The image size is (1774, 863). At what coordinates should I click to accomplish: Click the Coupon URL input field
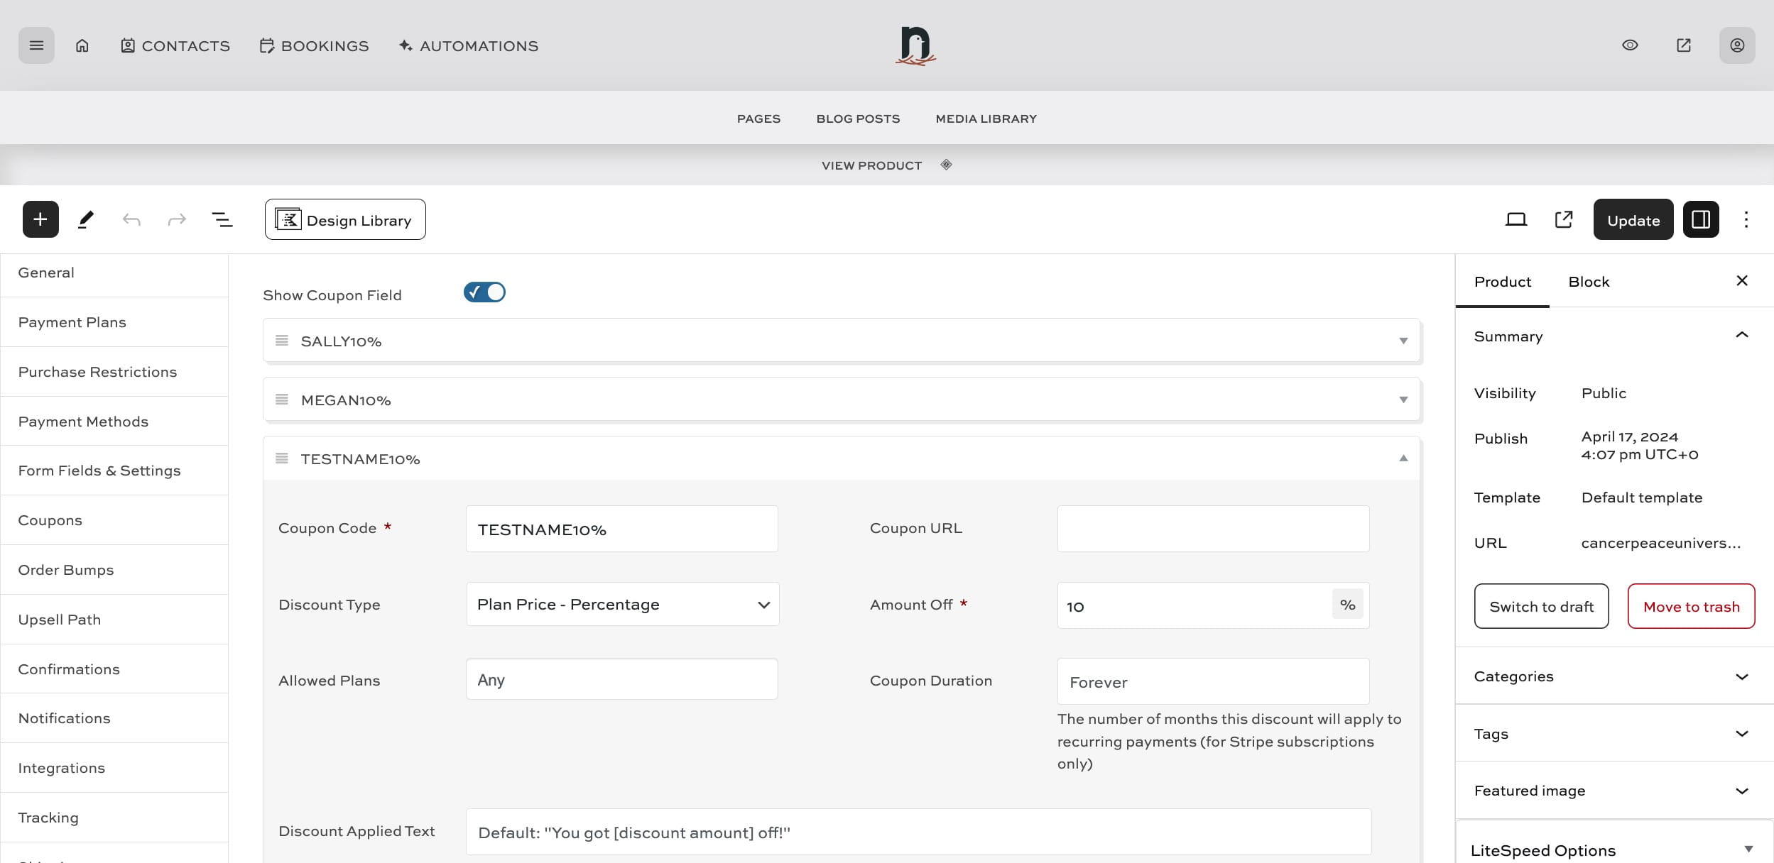point(1213,529)
